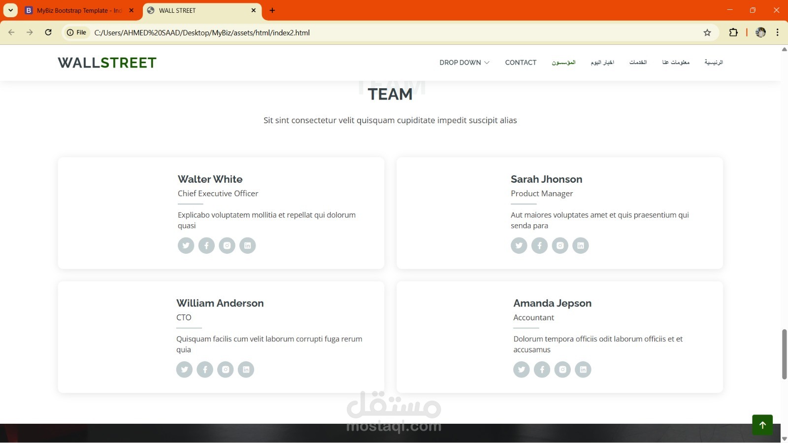788x443 pixels.
Task: Click the 'Sit sint consectetur' subtitle text
Action: pos(390,120)
